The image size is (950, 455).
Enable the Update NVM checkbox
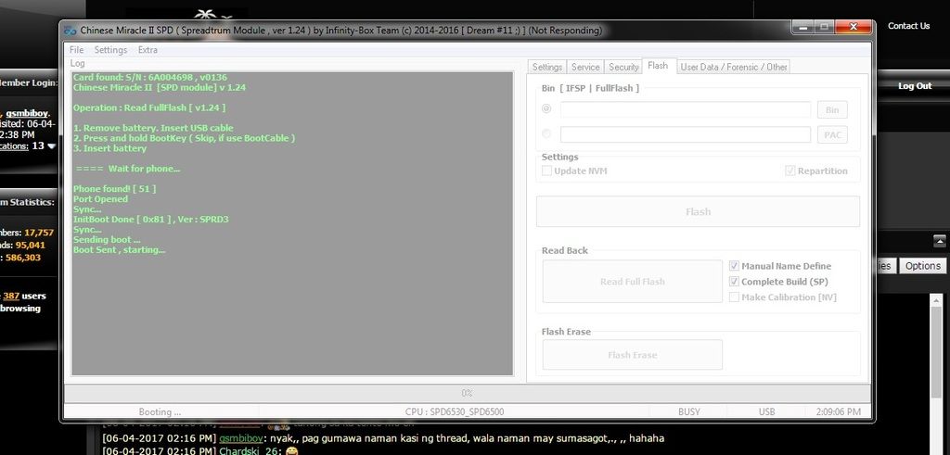pyautogui.click(x=547, y=171)
